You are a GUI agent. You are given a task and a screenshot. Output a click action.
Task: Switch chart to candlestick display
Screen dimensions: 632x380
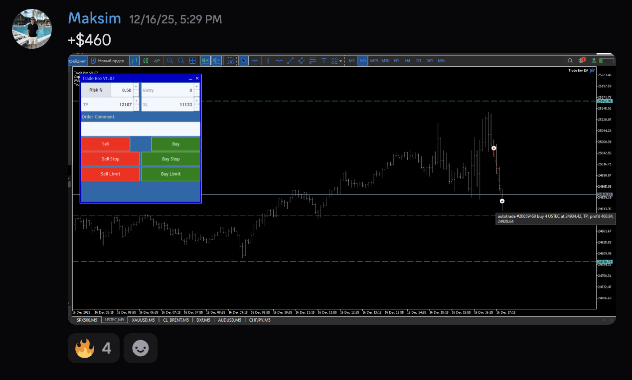(146, 61)
